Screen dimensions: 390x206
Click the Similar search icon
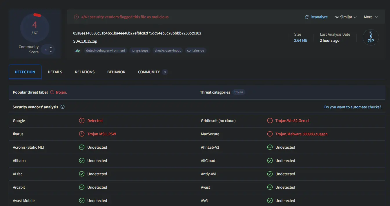[337, 17]
